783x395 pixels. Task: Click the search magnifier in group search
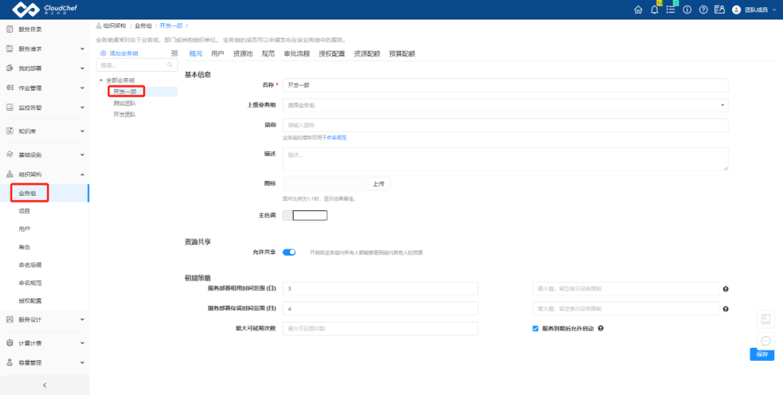[x=170, y=65]
